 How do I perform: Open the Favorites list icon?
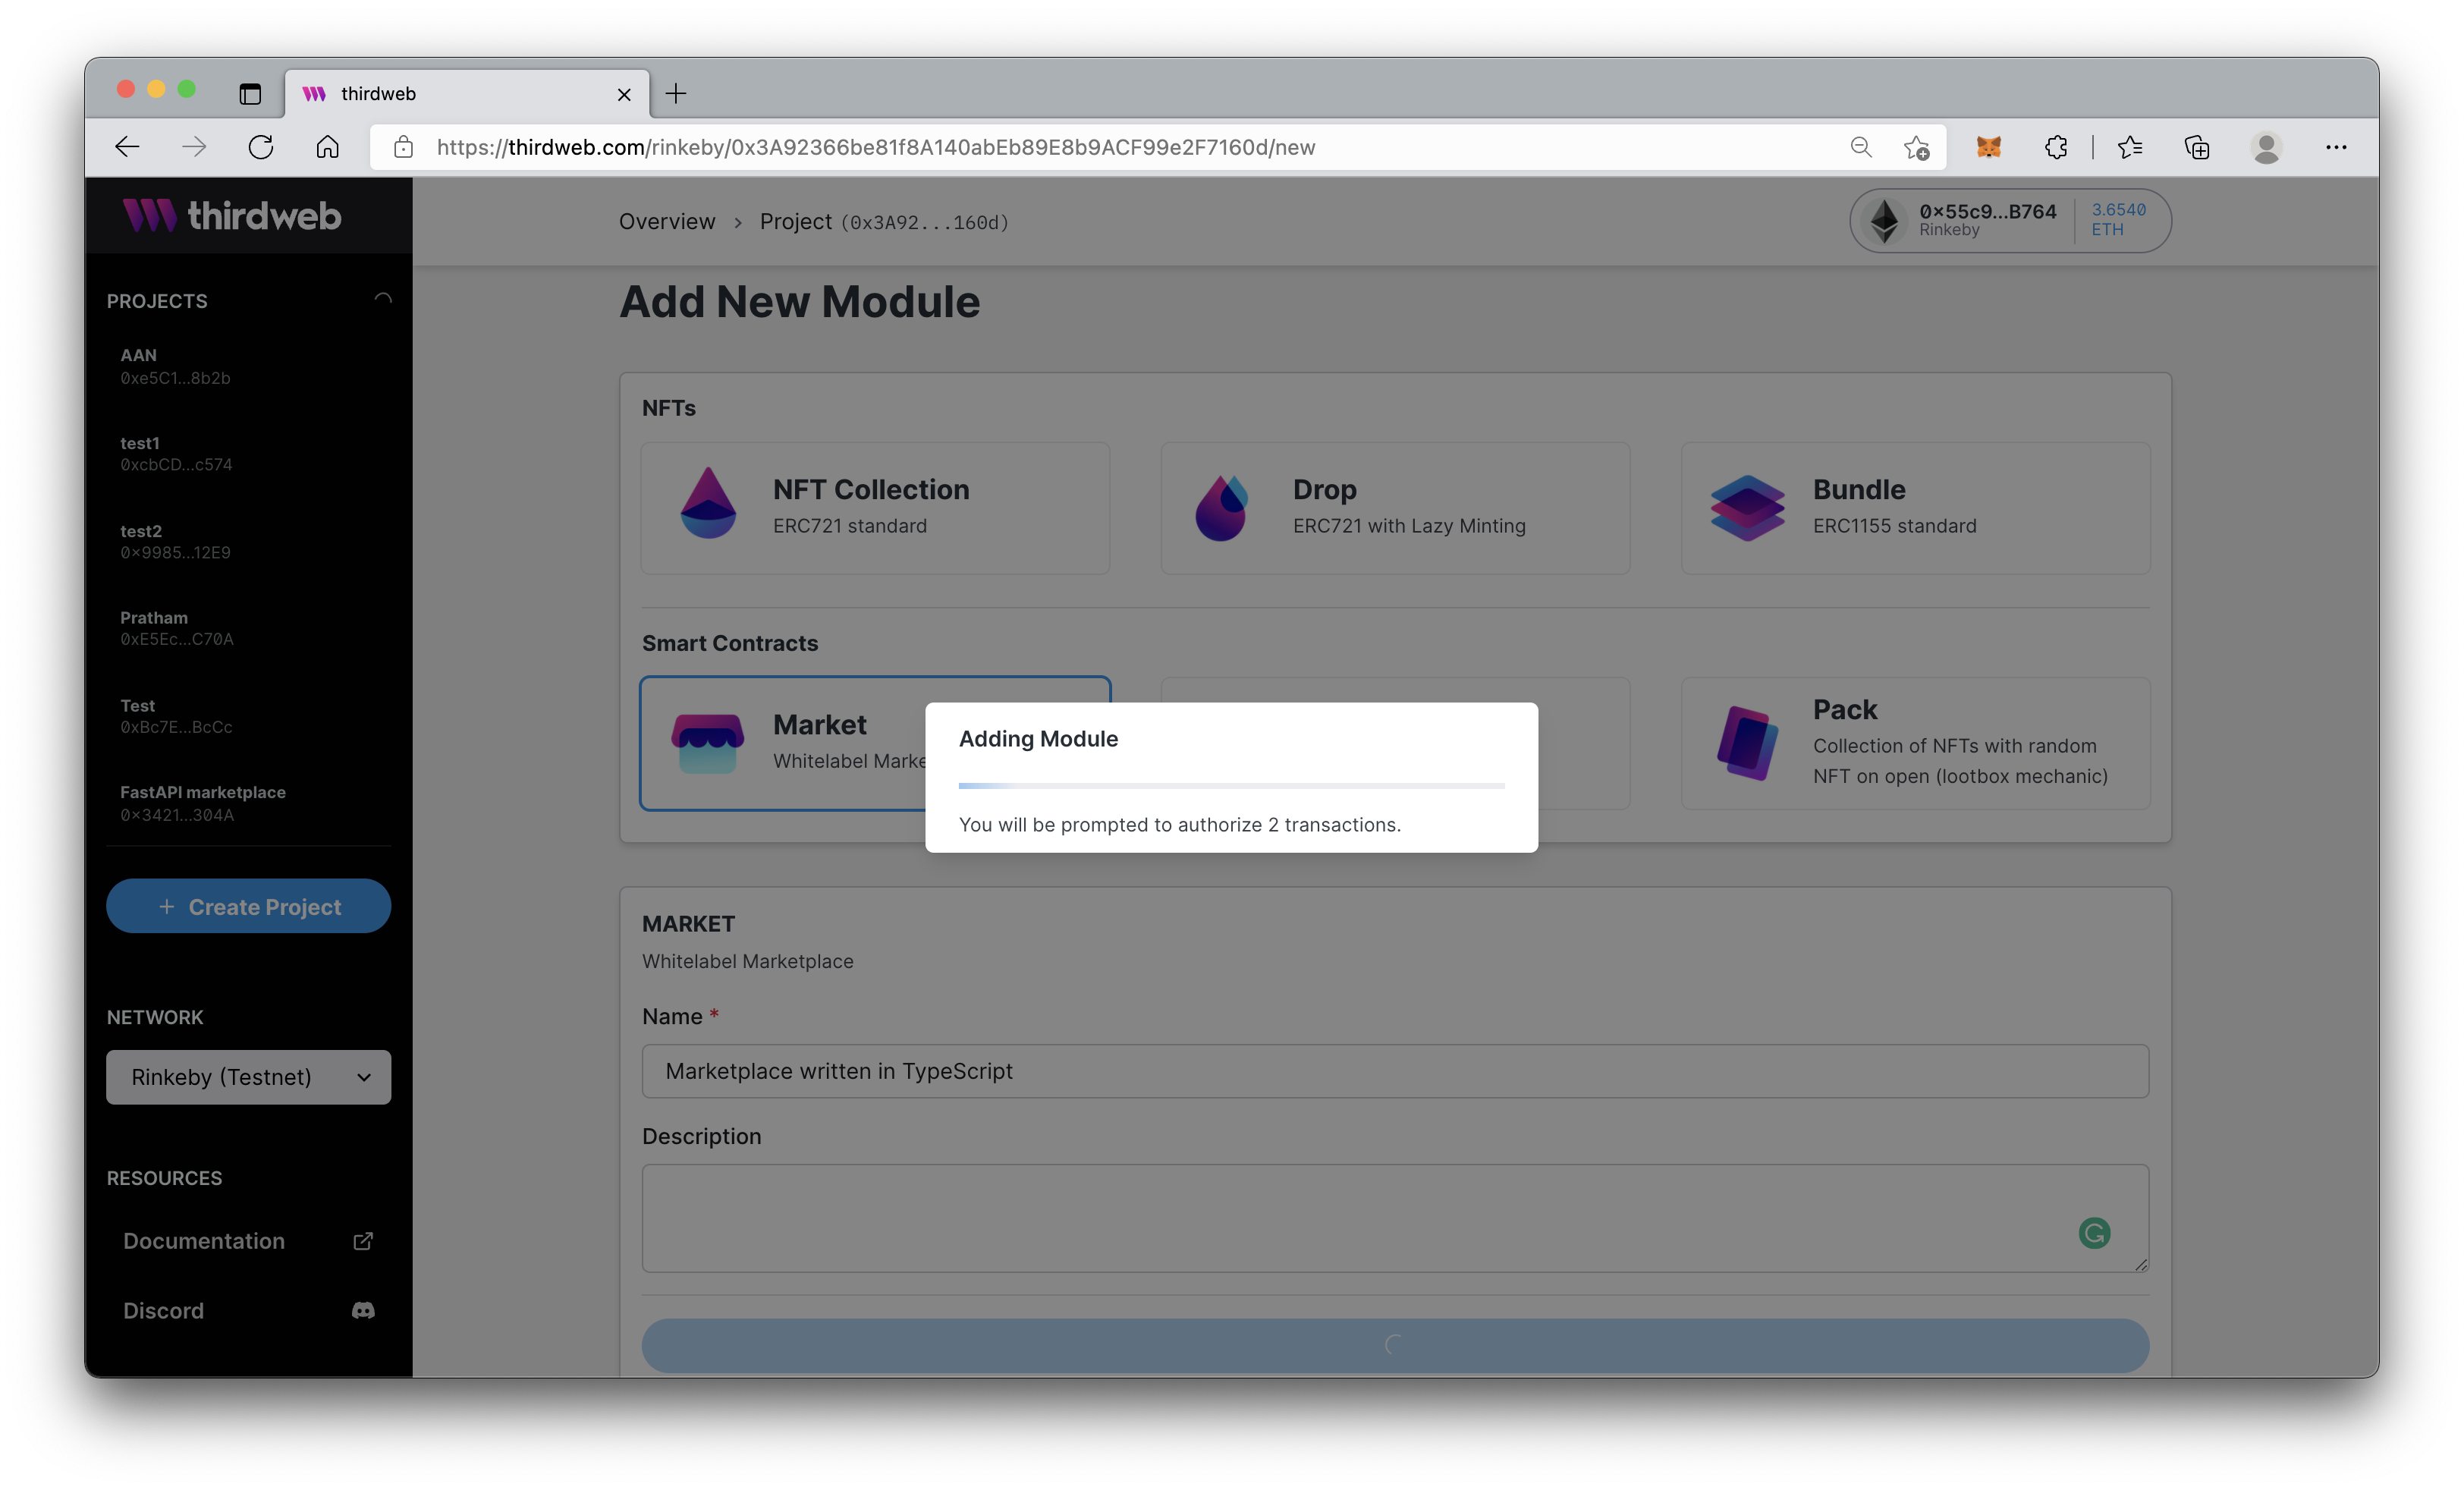coord(2130,148)
